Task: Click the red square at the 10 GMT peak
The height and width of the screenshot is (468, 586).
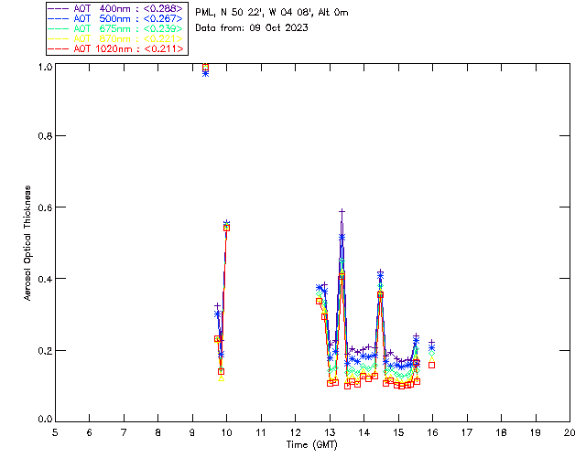Action: pyautogui.click(x=226, y=228)
